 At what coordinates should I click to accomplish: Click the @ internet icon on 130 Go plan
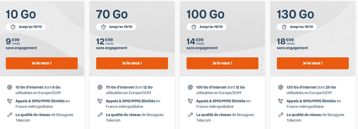click(281, 87)
